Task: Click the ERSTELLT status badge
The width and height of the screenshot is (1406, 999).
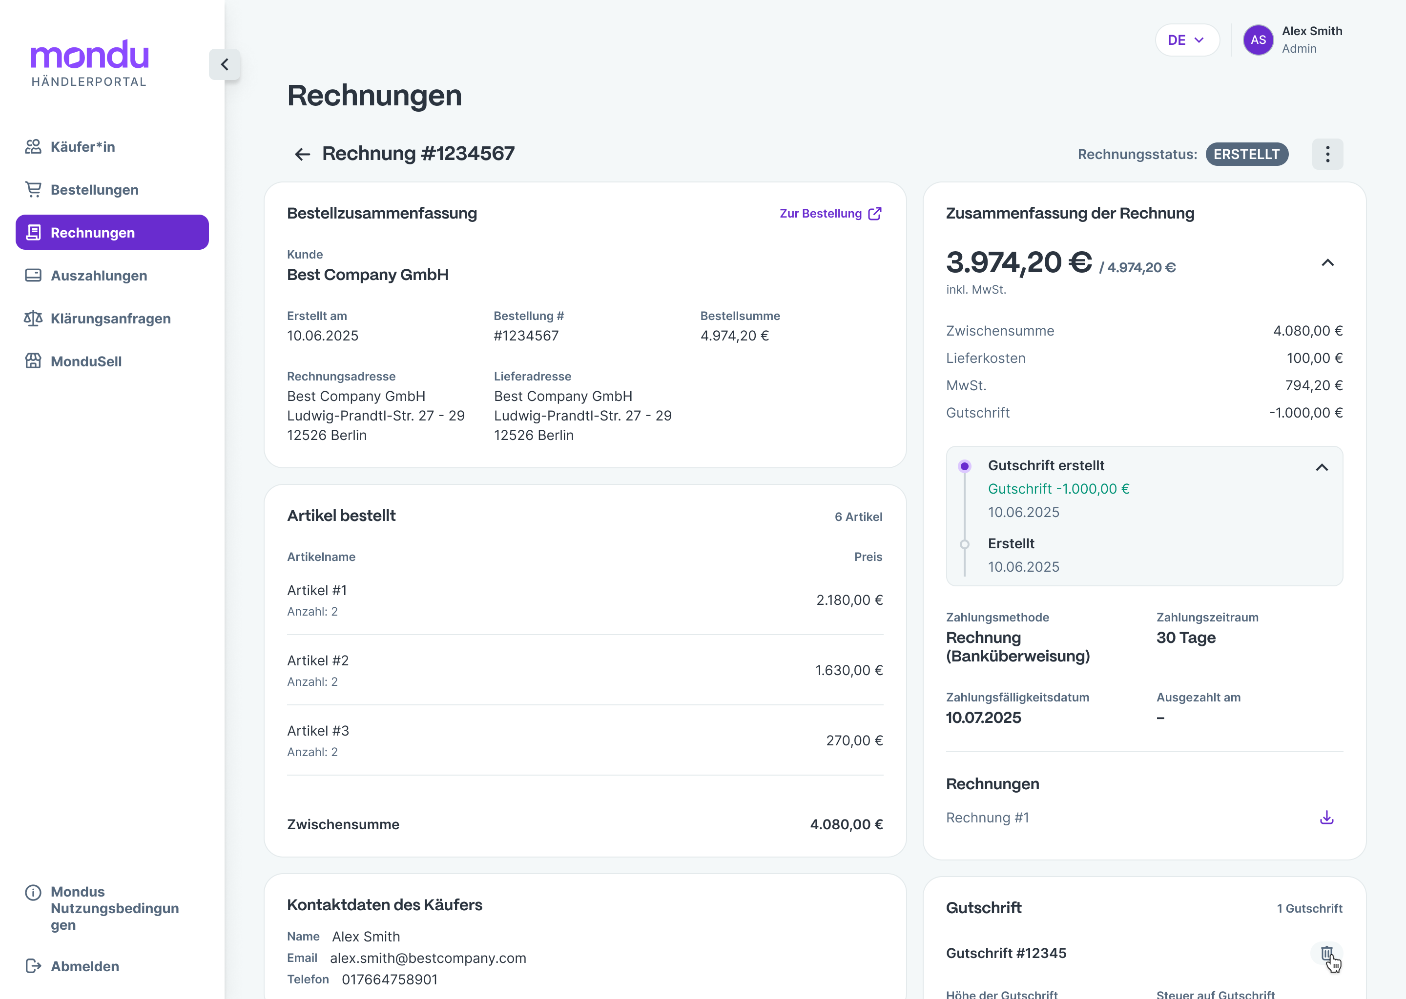Action: tap(1246, 155)
